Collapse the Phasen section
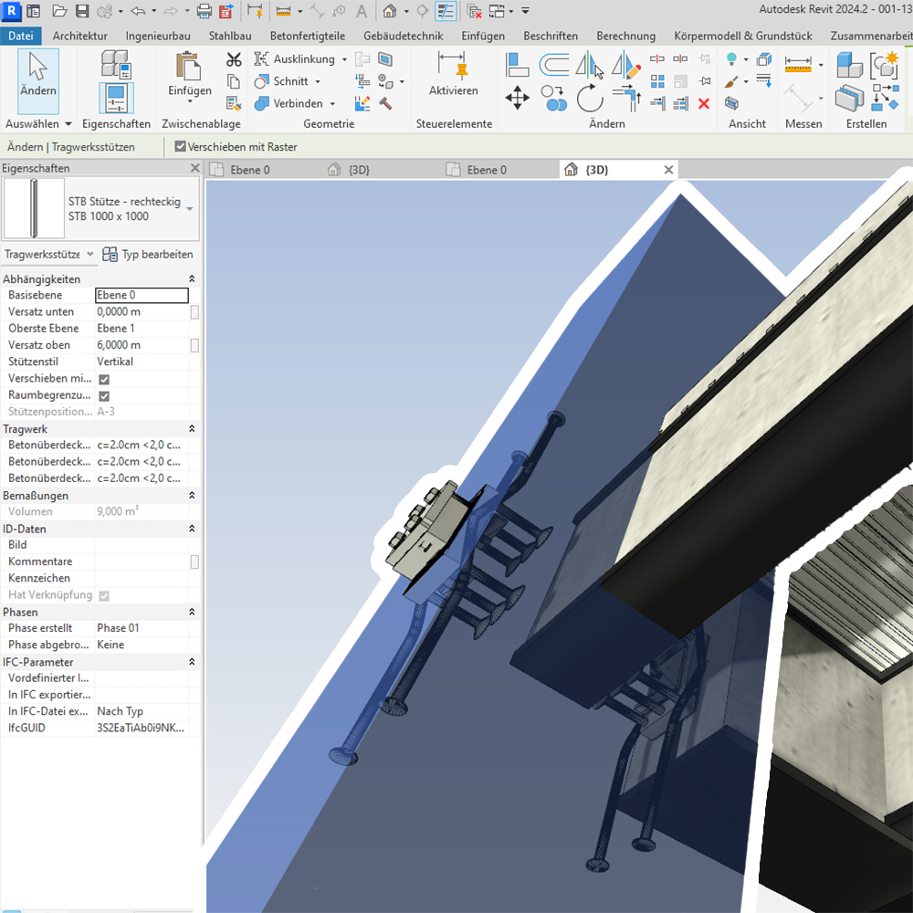Screen dimensions: 913x913 point(192,612)
